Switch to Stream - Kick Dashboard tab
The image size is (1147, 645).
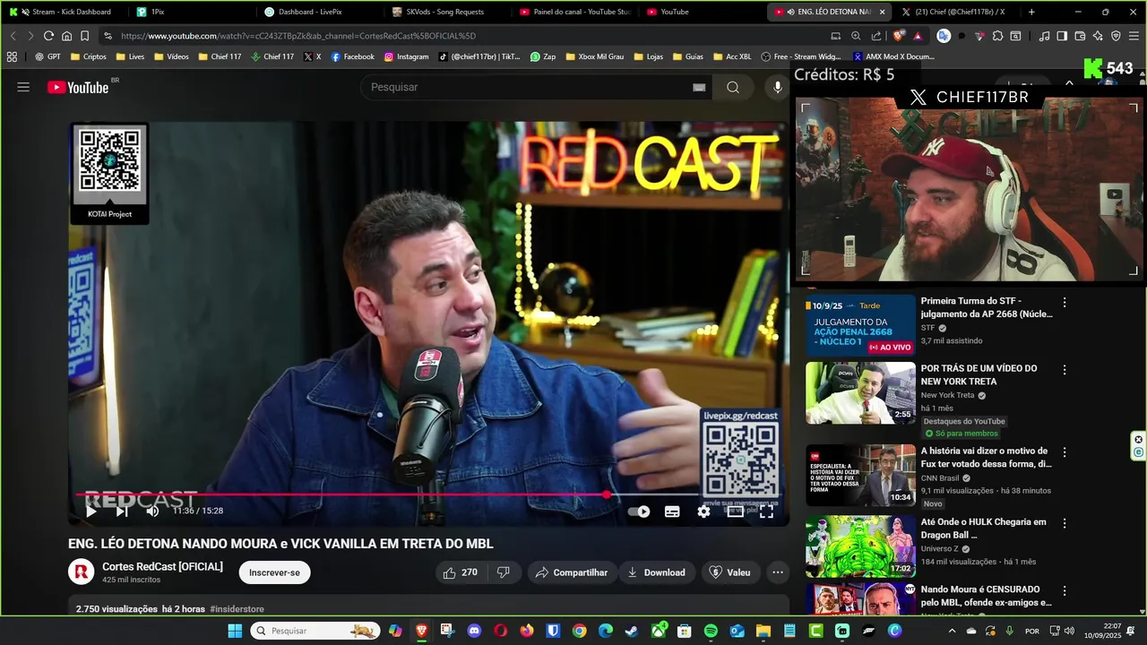(65, 12)
